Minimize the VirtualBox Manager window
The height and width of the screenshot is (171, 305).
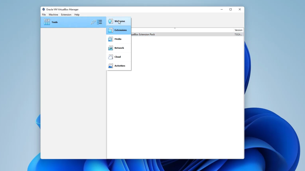222,9
